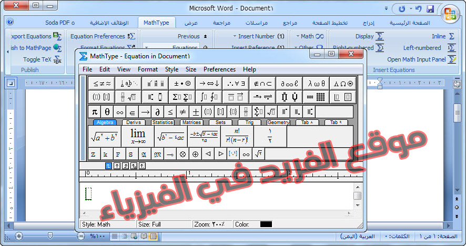Open the fence templates palette
Image resolution: width=466 pixels, height=246 pixels.
point(102,97)
